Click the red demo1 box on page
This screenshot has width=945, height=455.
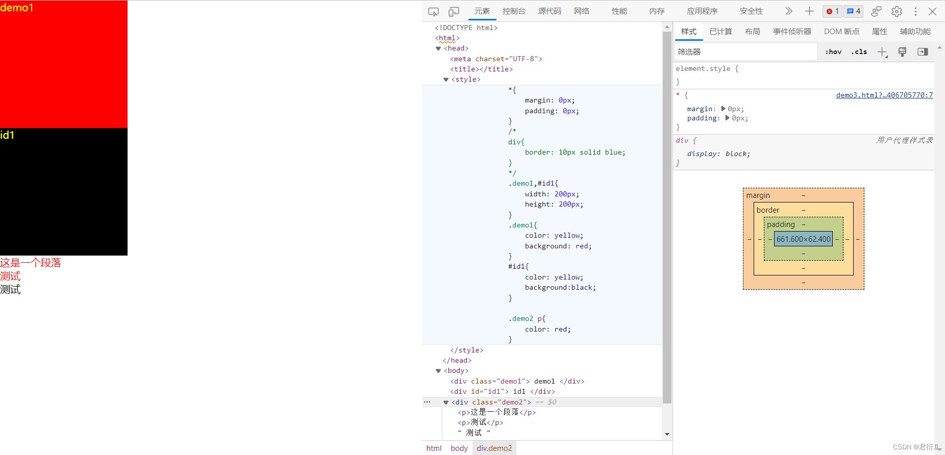(x=64, y=64)
